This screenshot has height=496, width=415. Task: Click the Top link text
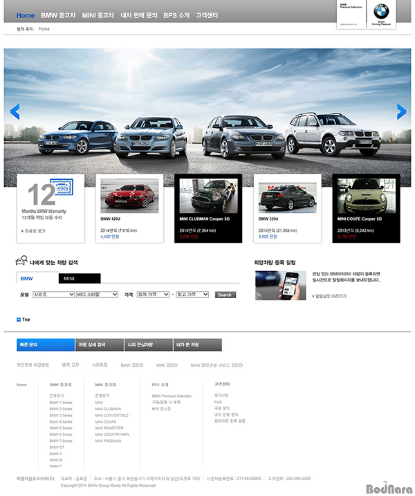coord(26,320)
